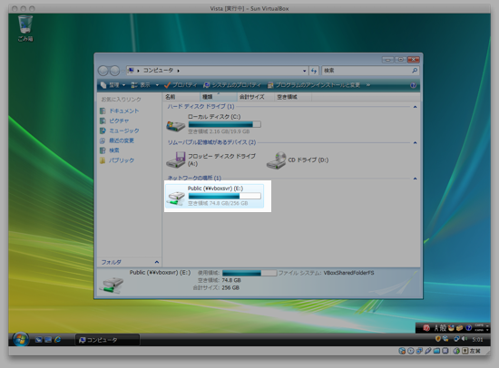Click the VirtualBox mouse integration status icon
This screenshot has height=368, width=499.
456,351
